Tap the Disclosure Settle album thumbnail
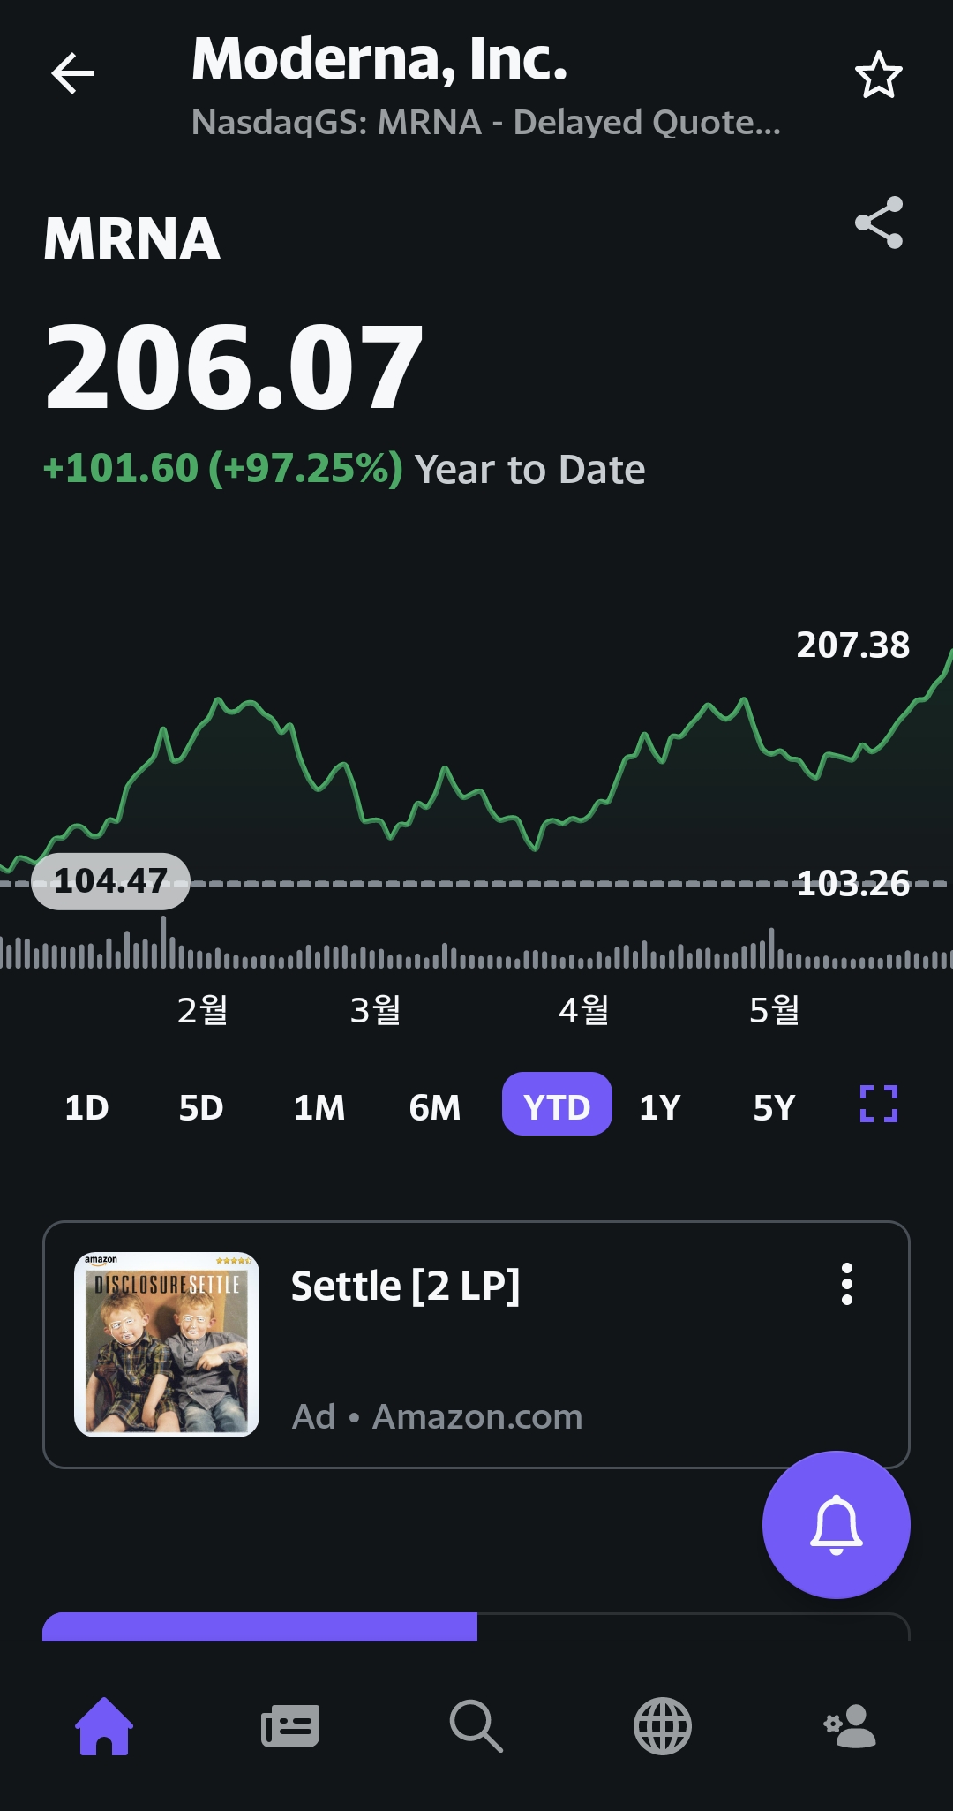The height and width of the screenshot is (1811, 953). (167, 1344)
